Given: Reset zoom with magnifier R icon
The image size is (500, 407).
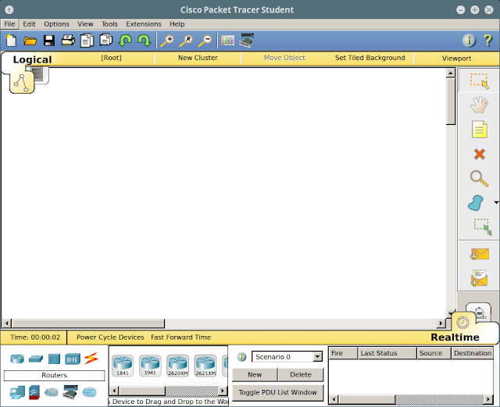Looking at the screenshot, I should 186,41.
